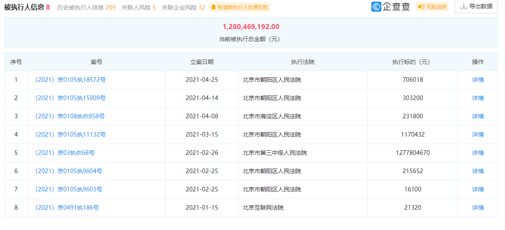Click the 案号 column header

(97, 62)
